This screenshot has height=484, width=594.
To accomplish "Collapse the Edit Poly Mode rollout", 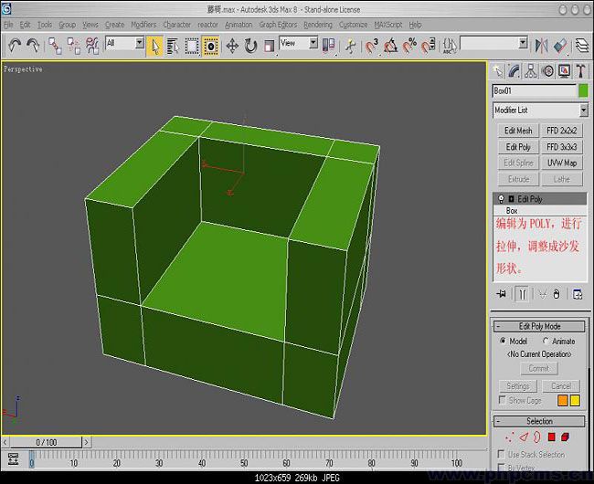I will point(539,326).
